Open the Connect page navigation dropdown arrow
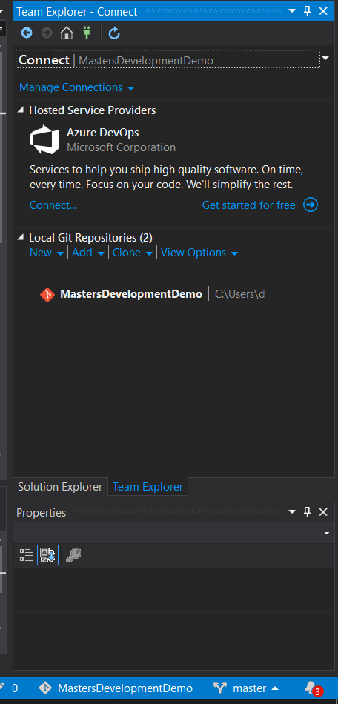This screenshot has width=338, height=704. [326, 59]
